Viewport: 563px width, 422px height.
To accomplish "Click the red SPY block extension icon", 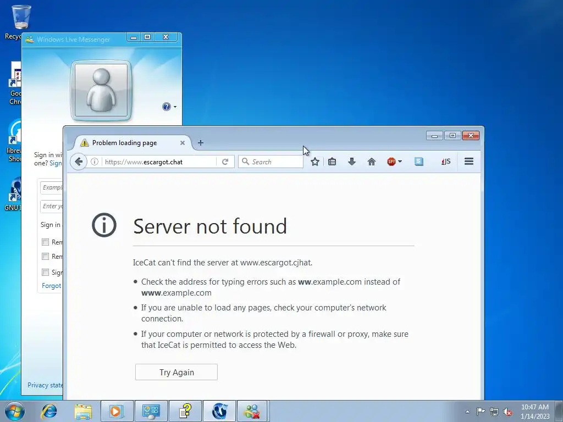I will click(x=391, y=162).
